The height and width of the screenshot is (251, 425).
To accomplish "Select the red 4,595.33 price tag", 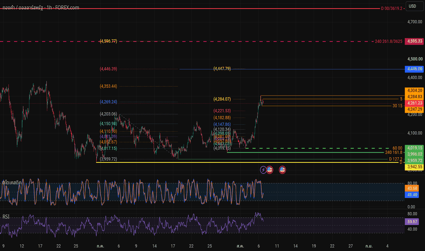I will tap(414, 41).
